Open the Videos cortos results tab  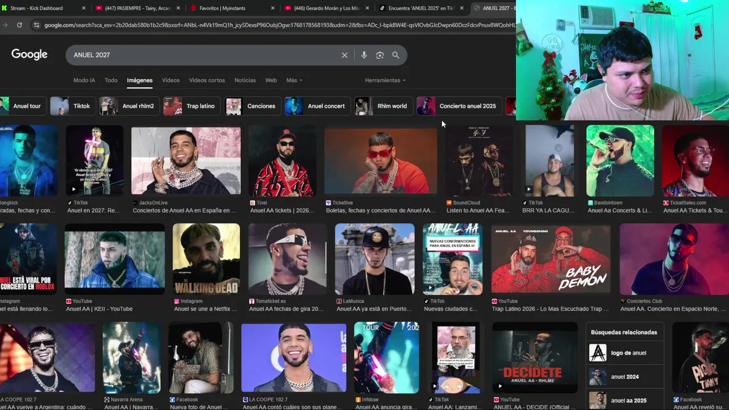tap(207, 80)
